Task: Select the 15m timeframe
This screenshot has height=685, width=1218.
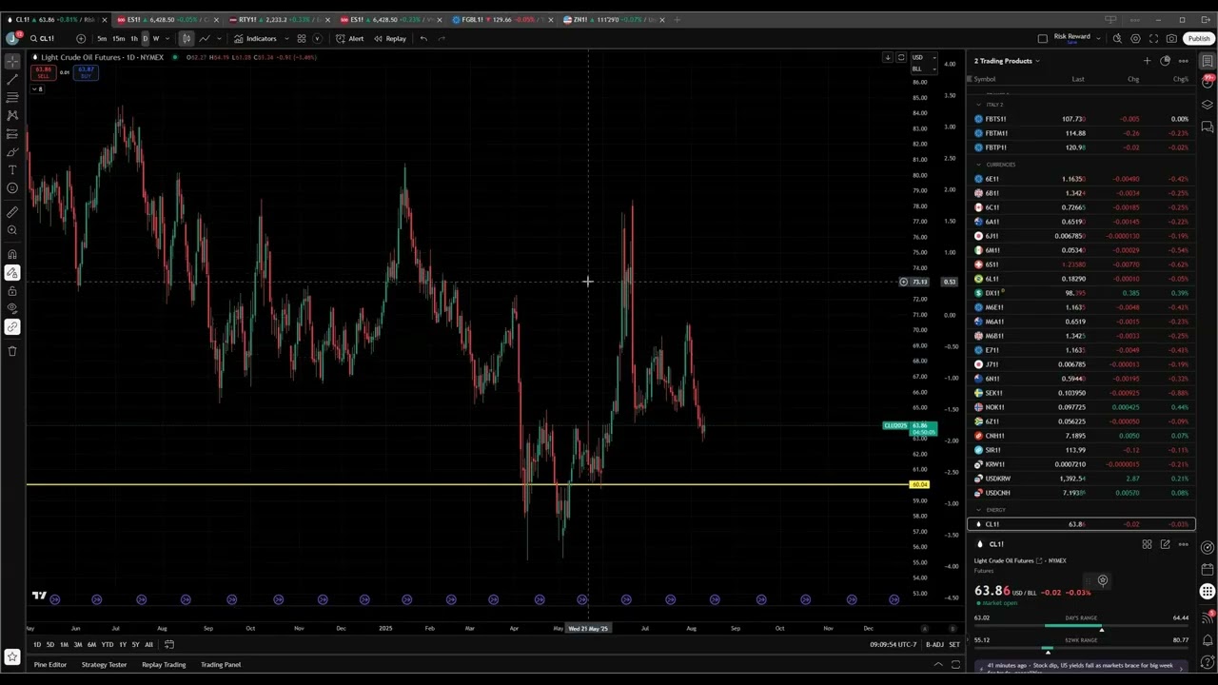Action: click(118, 39)
